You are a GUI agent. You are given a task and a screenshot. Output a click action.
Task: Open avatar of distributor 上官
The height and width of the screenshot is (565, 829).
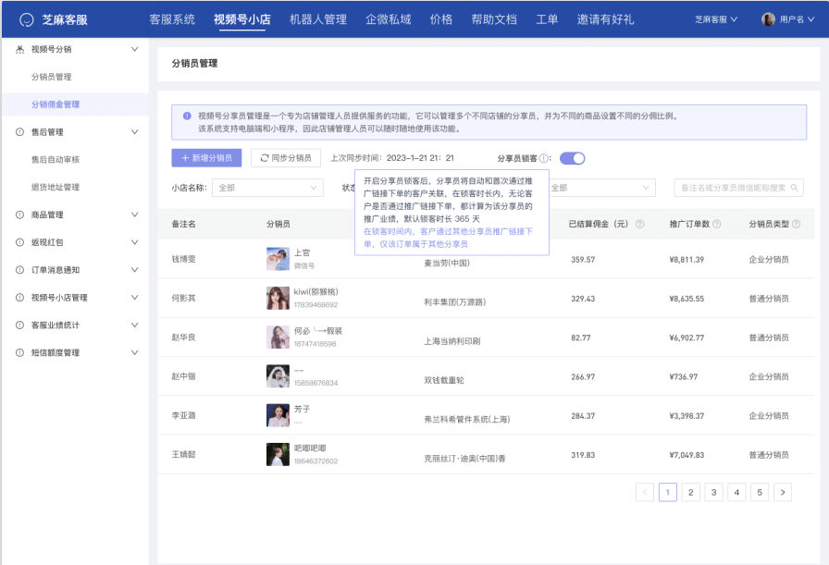[x=278, y=259]
